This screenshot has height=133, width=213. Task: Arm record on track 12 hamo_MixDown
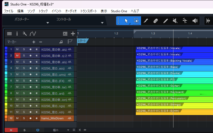tap(31, 119)
